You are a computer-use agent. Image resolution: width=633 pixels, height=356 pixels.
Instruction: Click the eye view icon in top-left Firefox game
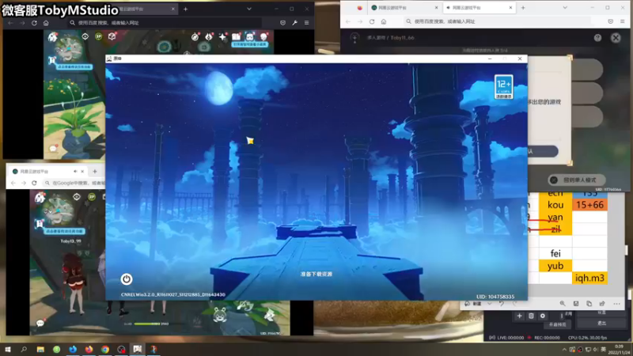[x=85, y=36]
